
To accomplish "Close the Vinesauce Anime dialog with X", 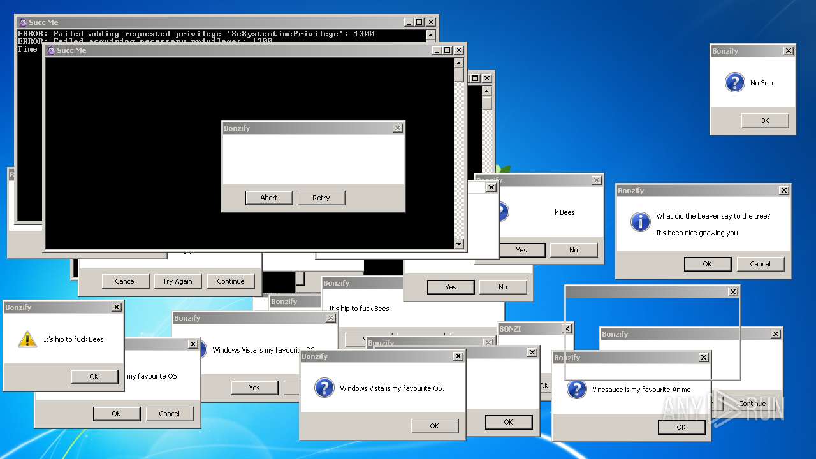I will pos(704,358).
